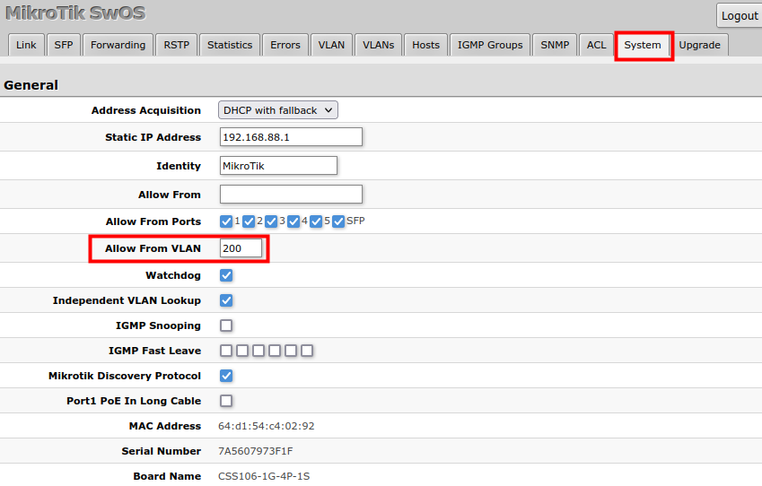Focus the empty Allow From field
762x486 pixels.
click(291, 195)
